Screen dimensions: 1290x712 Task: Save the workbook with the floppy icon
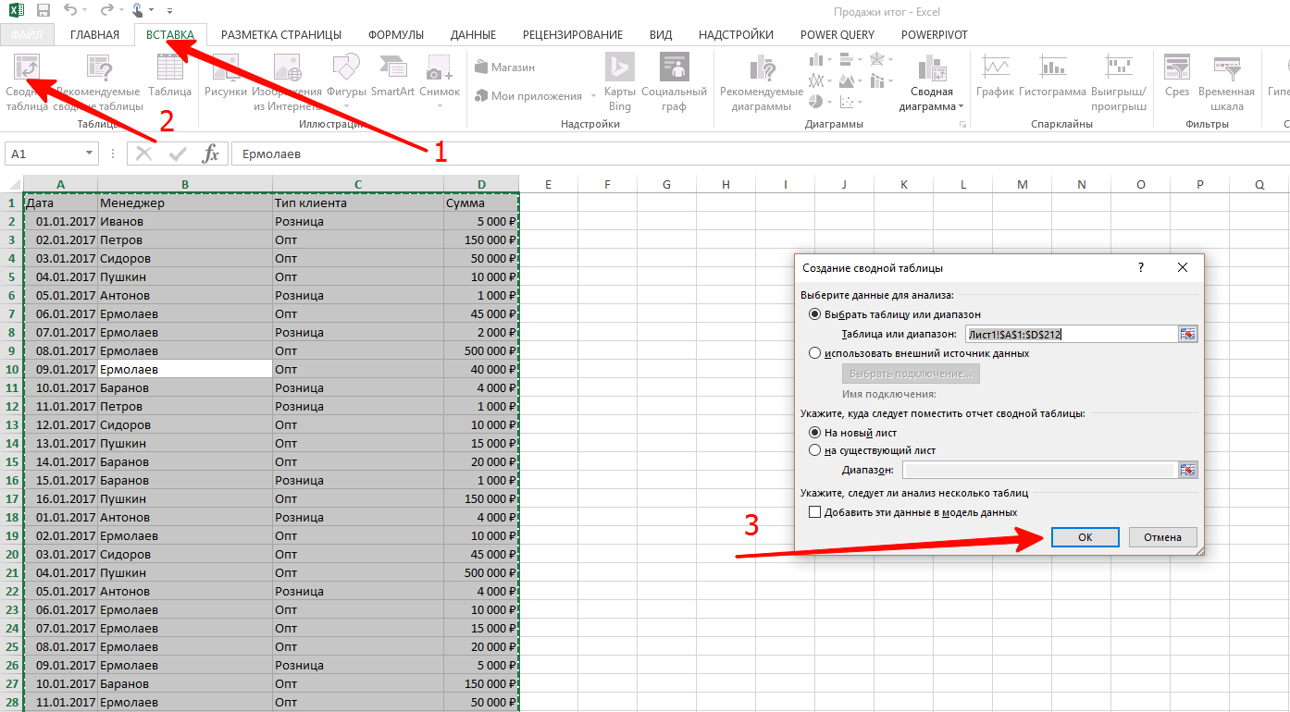(x=43, y=11)
